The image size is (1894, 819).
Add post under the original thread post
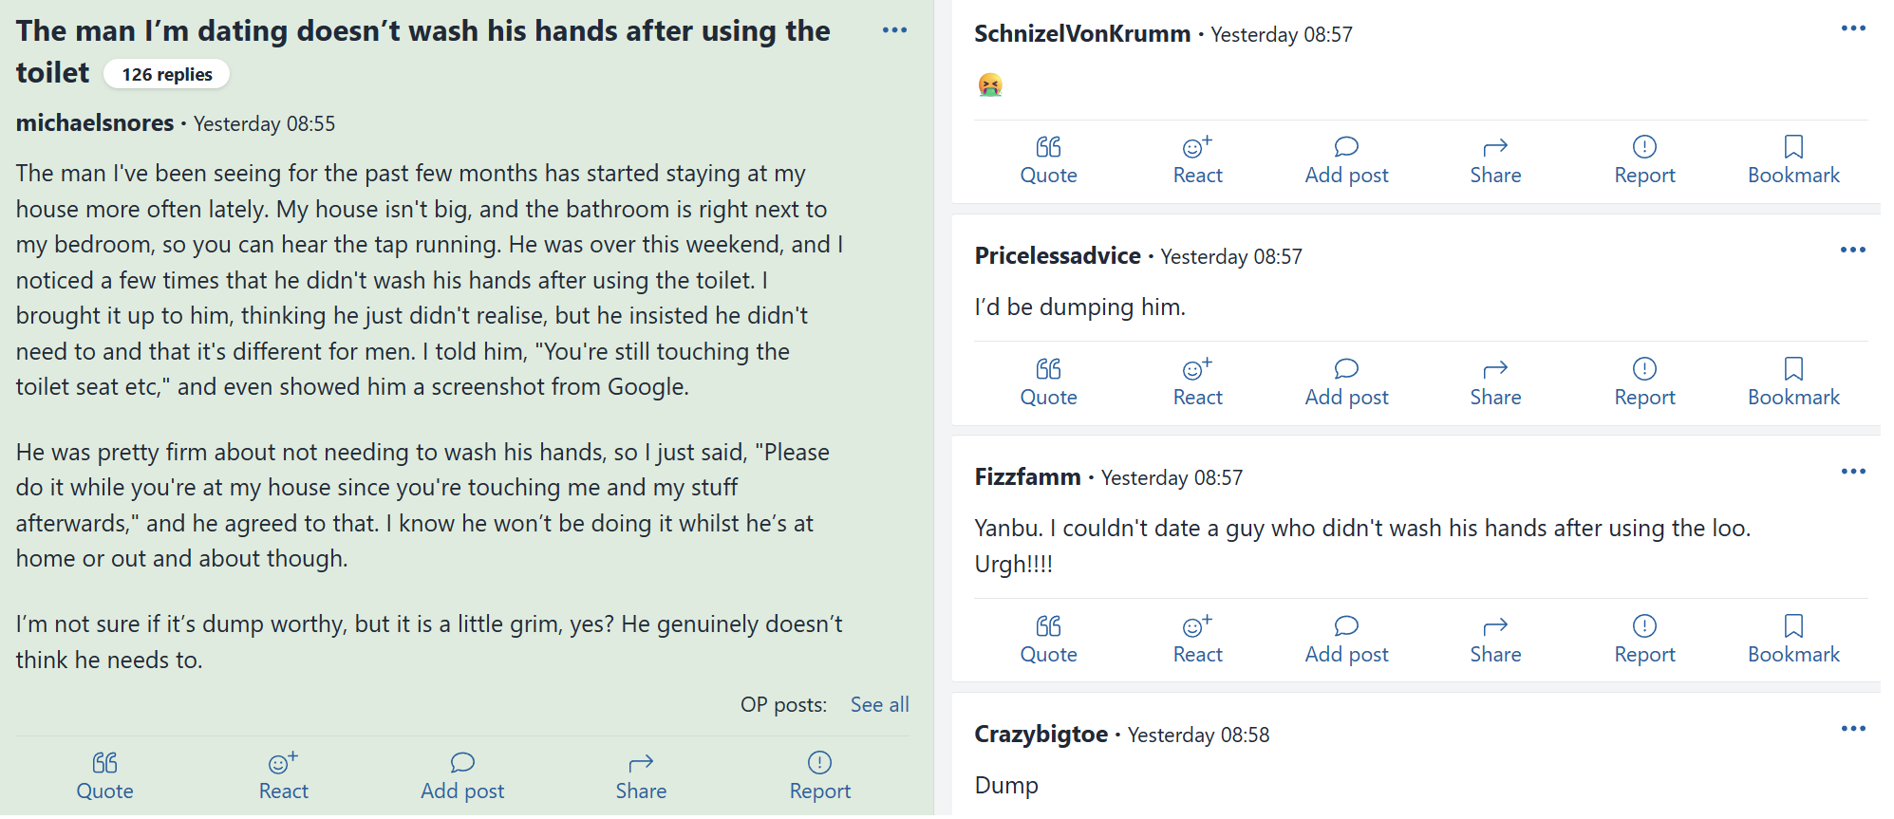point(462,776)
